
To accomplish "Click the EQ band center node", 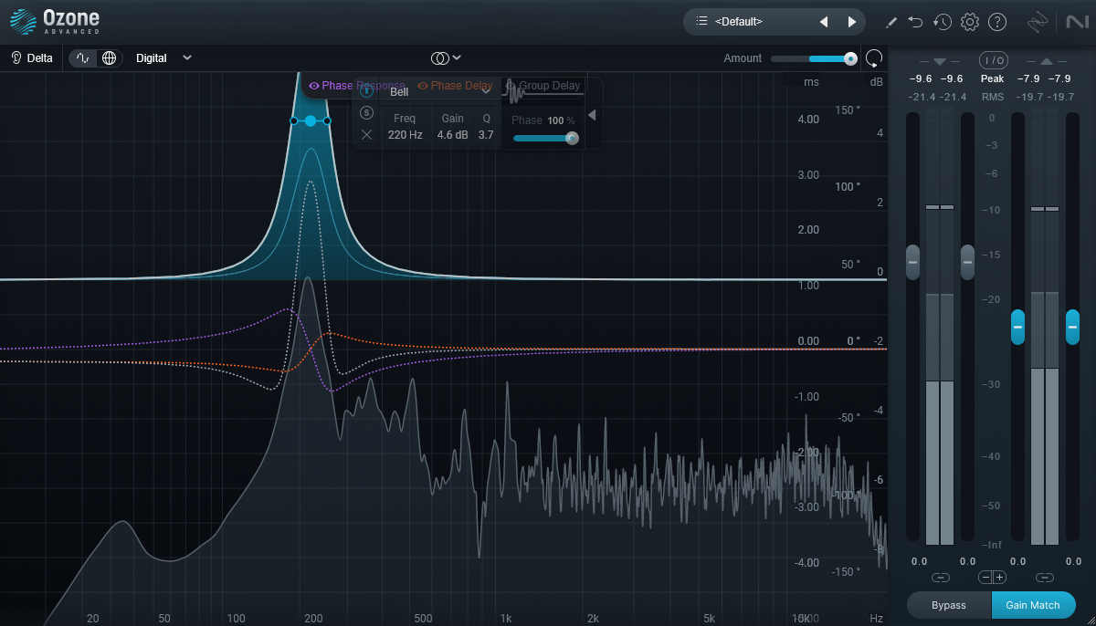I will click(311, 120).
